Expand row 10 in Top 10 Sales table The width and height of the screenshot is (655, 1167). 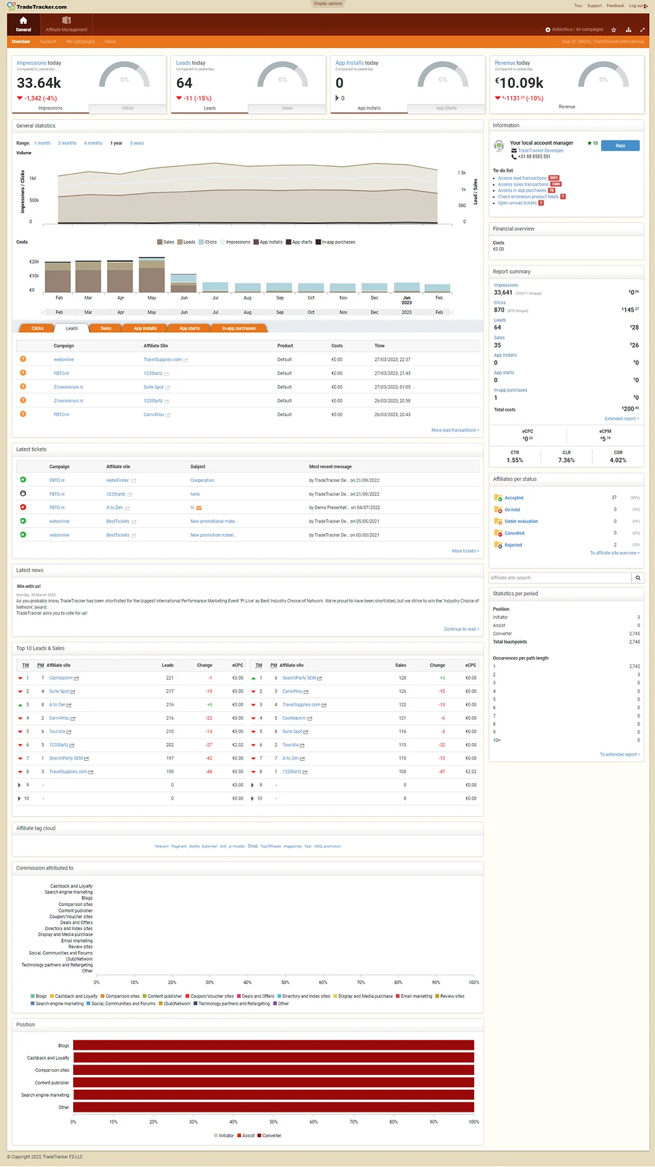253,798
